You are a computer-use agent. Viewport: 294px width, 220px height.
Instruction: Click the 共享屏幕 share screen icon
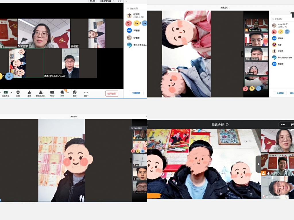(5, 92)
